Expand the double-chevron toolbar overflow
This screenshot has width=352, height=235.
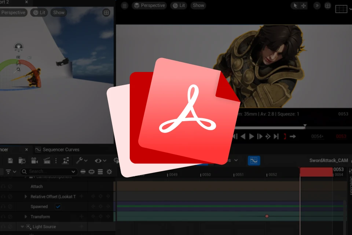(x=317, y=6)
